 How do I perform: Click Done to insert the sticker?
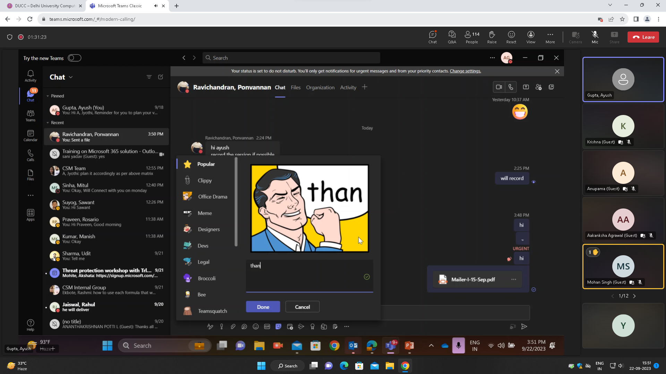(263, 307)
